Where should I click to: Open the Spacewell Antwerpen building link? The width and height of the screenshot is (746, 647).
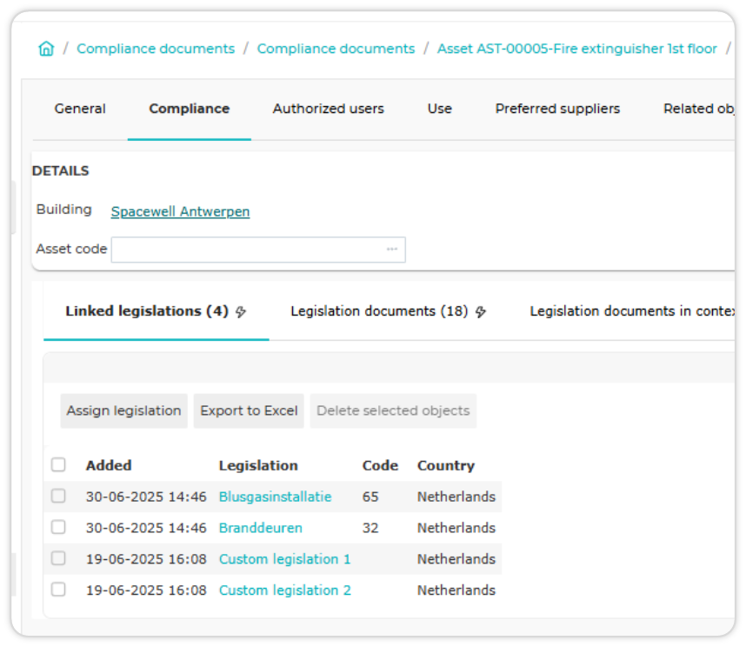tap(180, 211)
